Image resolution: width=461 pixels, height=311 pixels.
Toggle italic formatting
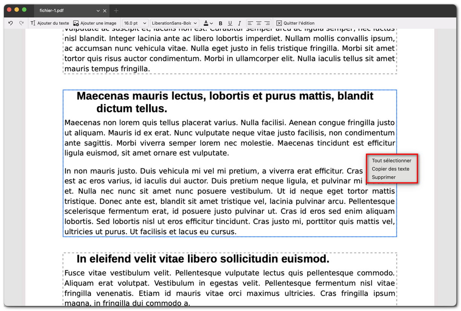click(x=239, y=23)
